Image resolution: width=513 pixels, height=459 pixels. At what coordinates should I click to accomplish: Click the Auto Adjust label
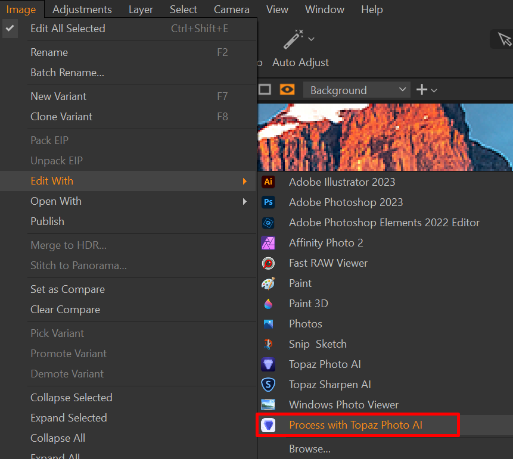coord(300,63)
